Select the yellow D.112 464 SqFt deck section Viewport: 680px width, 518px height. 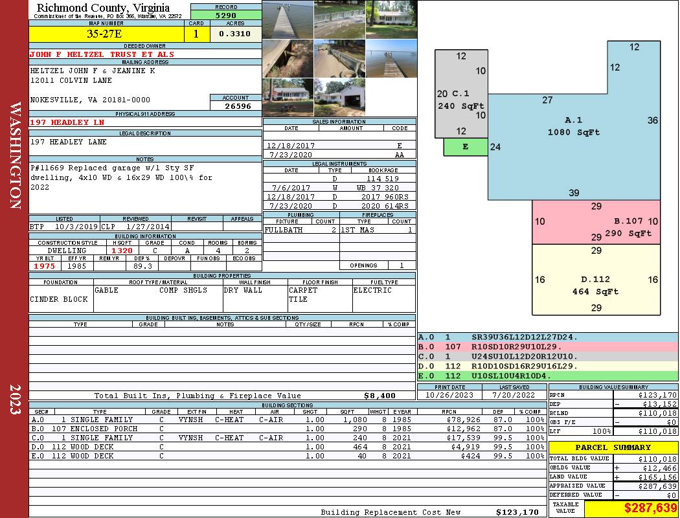[x=596, y=280]
